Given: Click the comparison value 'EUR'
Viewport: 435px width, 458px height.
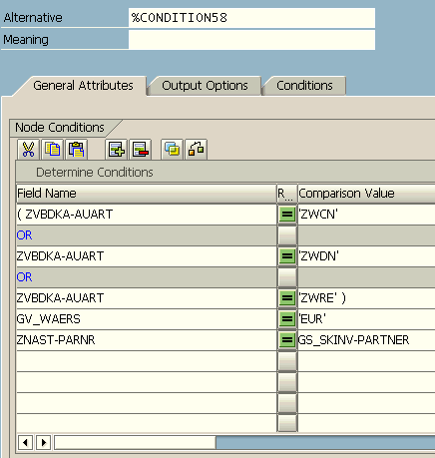Looking at the screenshot, I should click(x=366, y=319).
